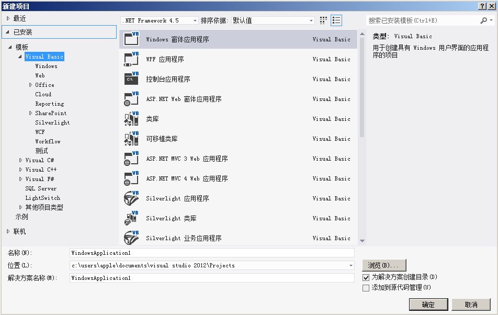Expand the 最近 section
Viewport: 498px width, 315px height.
[x=8, y=18]
